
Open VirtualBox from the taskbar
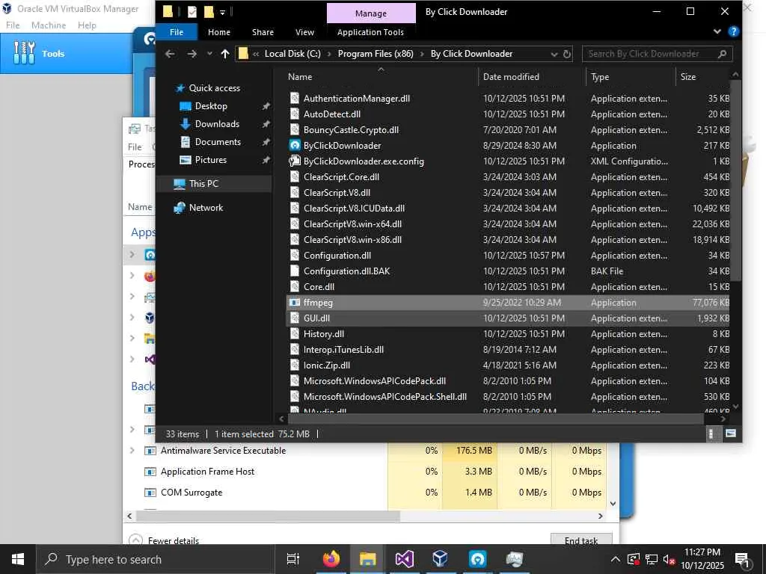440,559
